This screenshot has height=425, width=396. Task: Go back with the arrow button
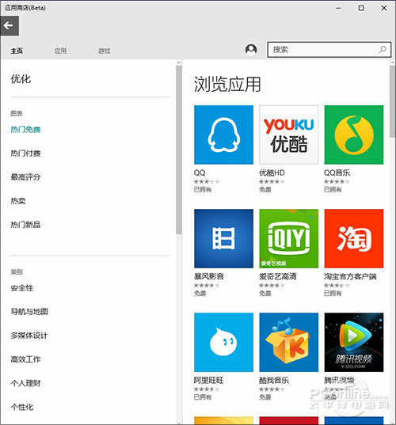(x=10, y=26)
